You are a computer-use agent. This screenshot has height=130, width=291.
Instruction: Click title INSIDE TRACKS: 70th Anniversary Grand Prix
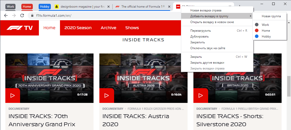pyautogui.click(x=42, y=120)
